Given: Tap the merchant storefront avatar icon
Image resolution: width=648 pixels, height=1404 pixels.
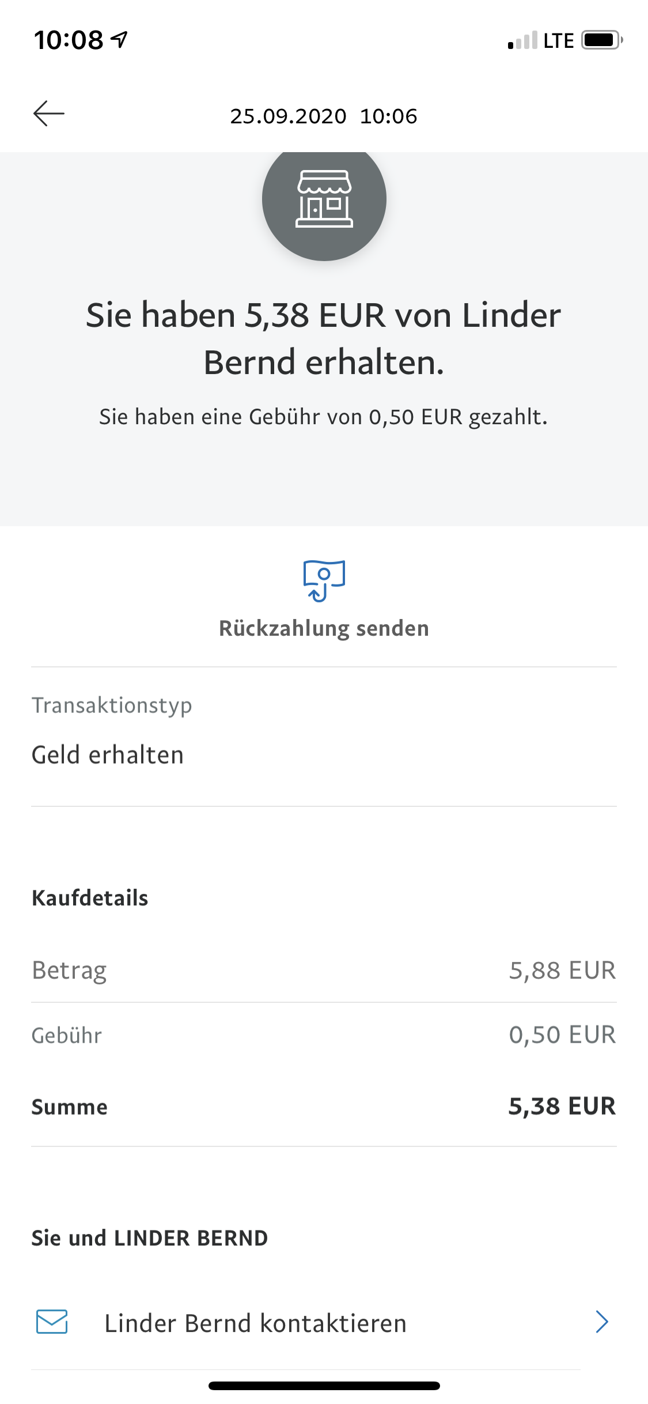Looking at the screenshot, I should (x=324, y=199).
